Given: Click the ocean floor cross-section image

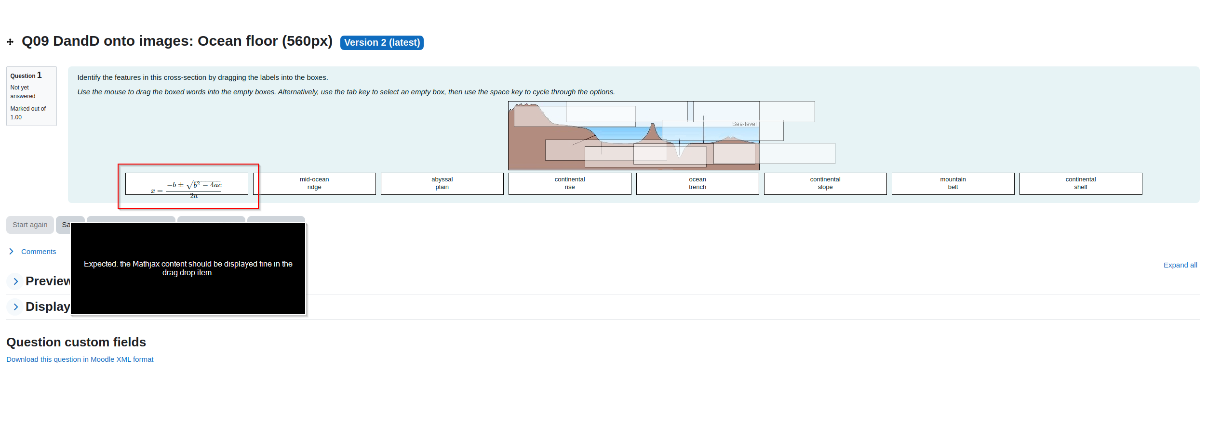Looking at the screenshot, I should 634,136.
